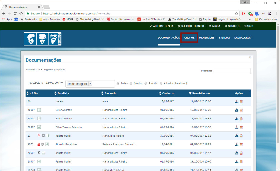
Task: Sort table by Paciente column
Action: click(109, 93)
